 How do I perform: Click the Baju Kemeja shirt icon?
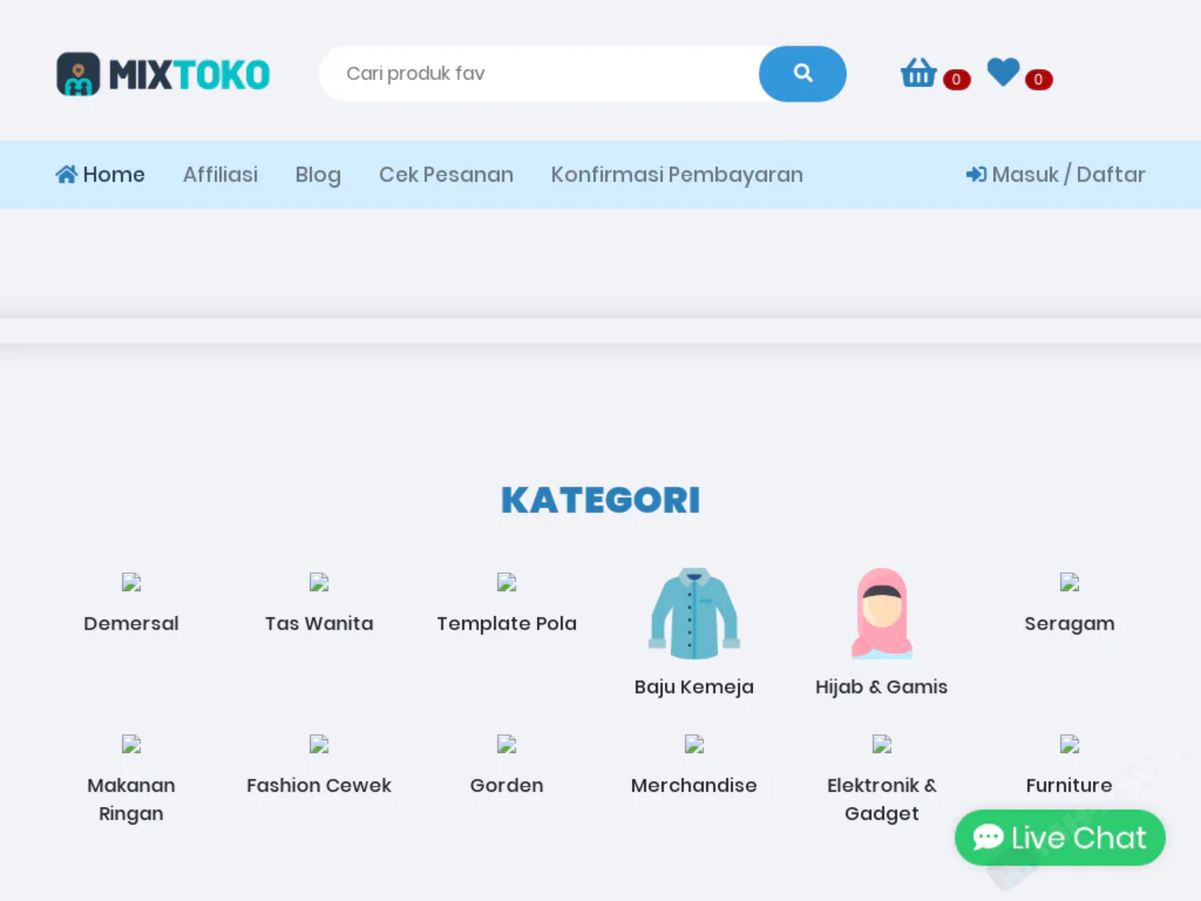[x=694, y=614]
